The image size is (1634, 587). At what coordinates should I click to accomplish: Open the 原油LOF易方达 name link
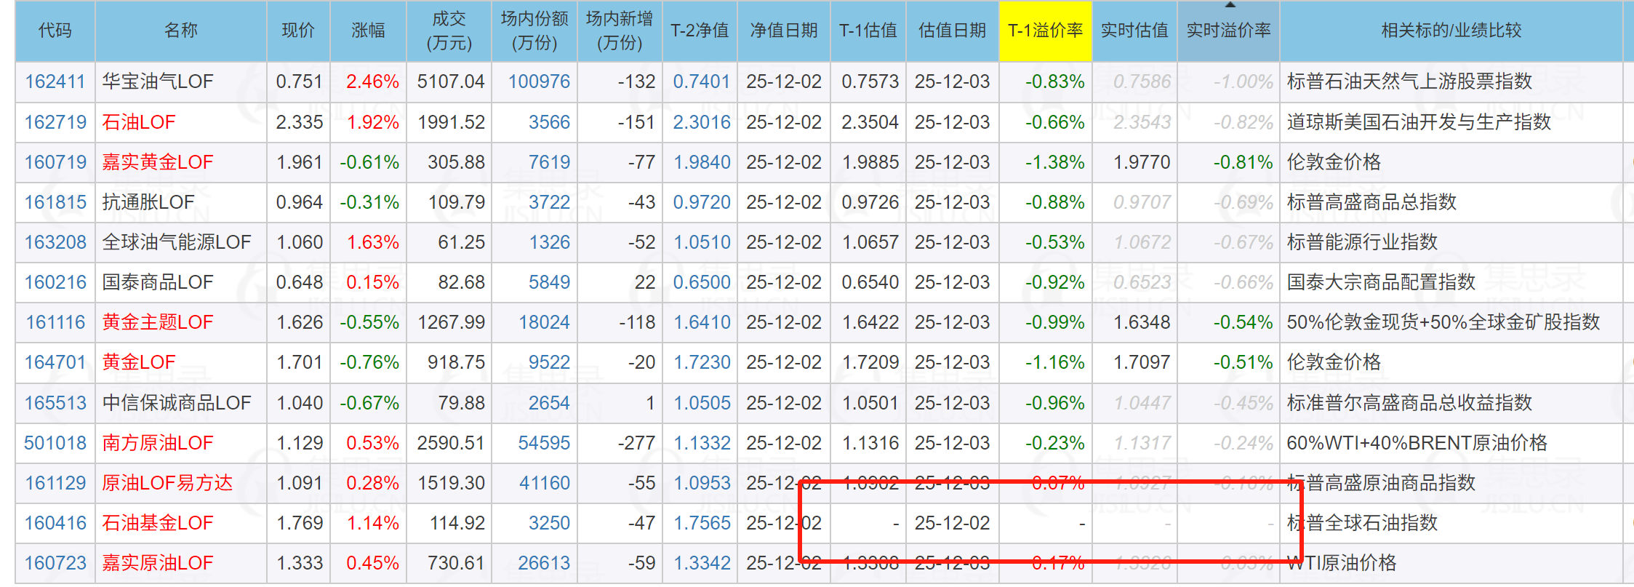coord(167,483)
